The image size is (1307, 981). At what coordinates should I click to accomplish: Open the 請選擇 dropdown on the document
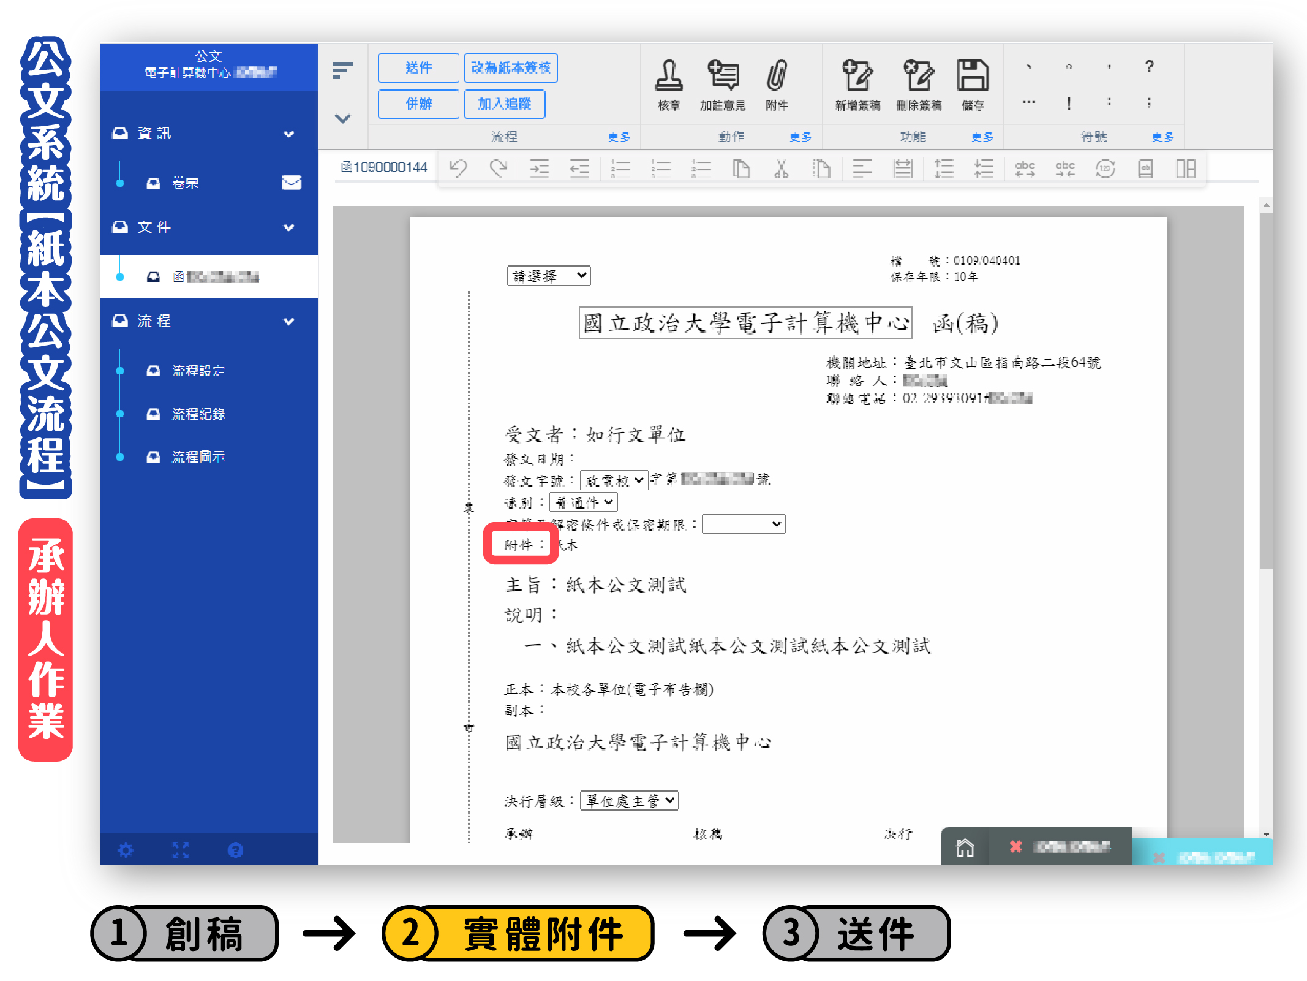549,276
